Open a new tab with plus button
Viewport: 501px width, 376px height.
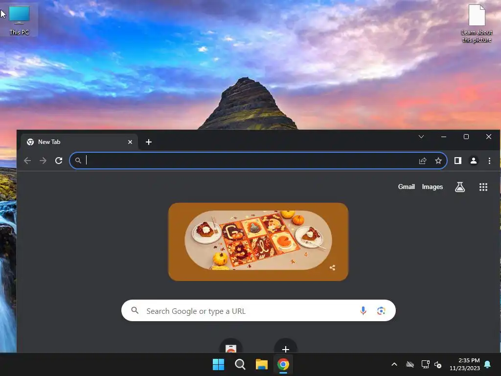point(149,142)
